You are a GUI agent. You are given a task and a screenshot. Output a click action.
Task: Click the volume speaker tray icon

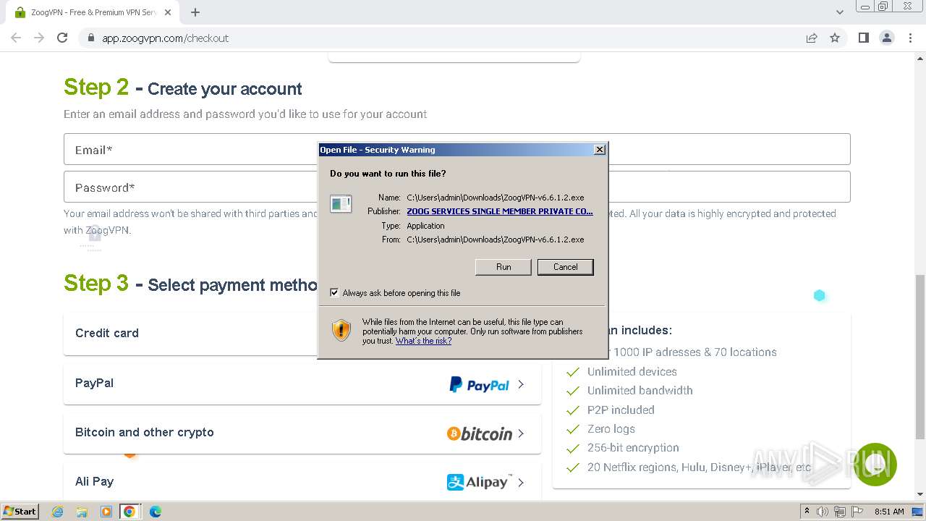click(823, 512)
